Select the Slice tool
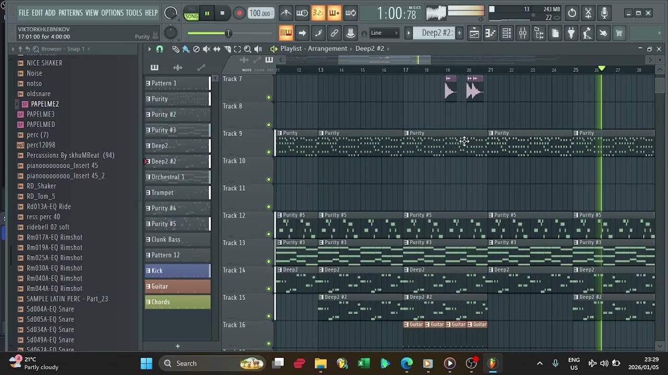The width and height of the screenshot is (668, 375). pos(227,49)
